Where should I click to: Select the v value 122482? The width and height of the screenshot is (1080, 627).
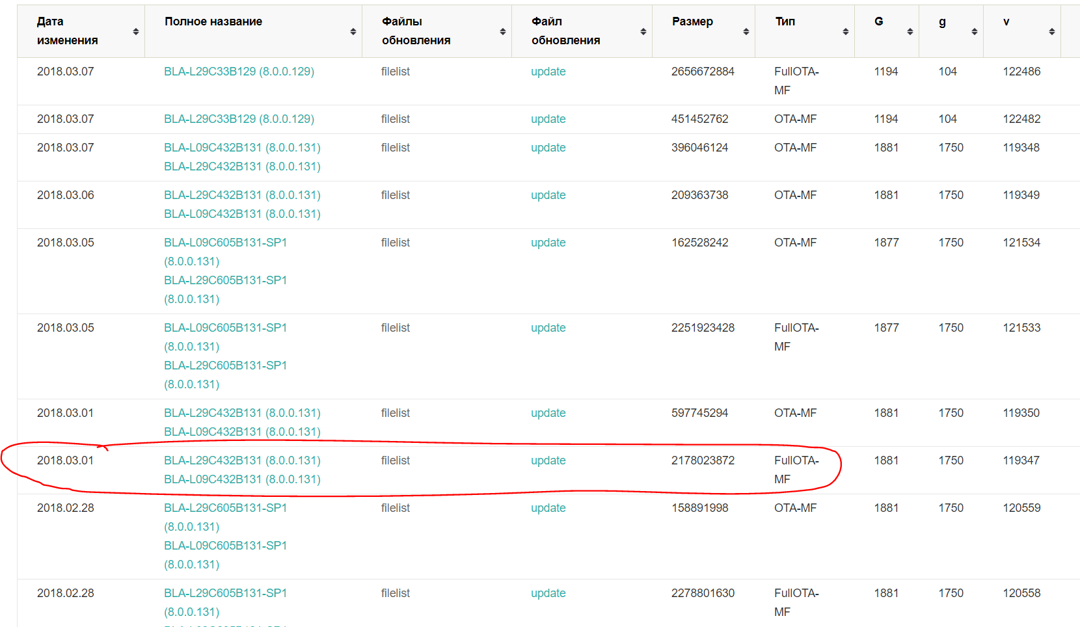1021,119
